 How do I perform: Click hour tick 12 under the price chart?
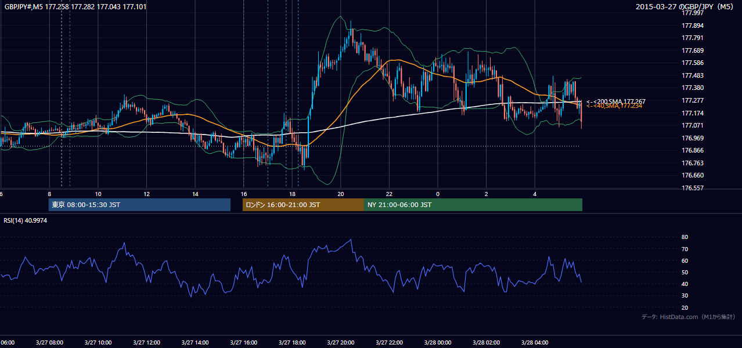pos(147,194)
